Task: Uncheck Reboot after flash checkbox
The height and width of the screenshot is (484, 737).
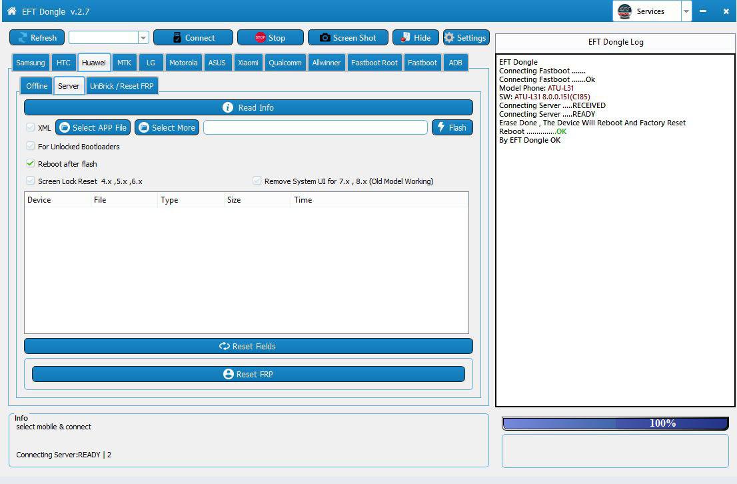Action: coord(31,164)
